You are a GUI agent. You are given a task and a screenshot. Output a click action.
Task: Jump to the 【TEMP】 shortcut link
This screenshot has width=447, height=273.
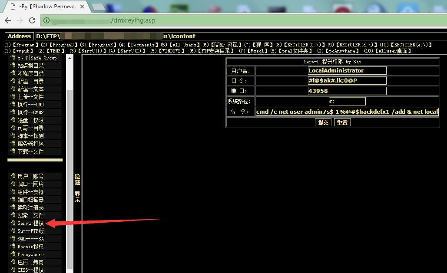56,51
